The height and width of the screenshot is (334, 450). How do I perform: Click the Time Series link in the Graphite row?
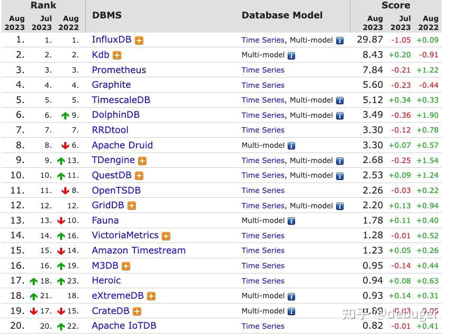(x=263, y=85)
